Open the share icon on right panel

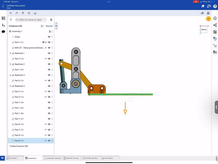pos(215,25)
